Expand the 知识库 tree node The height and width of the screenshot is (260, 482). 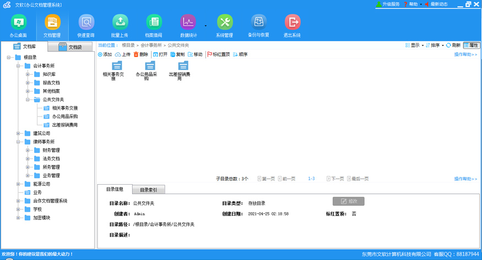(28, 74)
